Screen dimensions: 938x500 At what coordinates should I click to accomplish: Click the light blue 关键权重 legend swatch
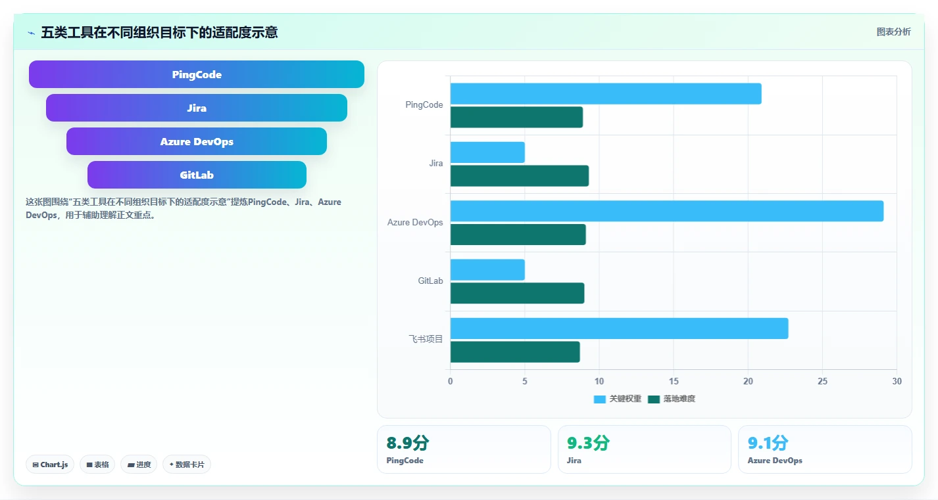pos(599,399)
